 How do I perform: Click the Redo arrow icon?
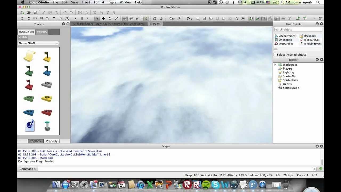tap(71, 12)
